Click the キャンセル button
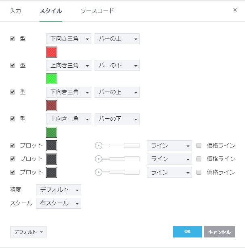This screenshot has width=245, height=248. (x=220, y=232)
